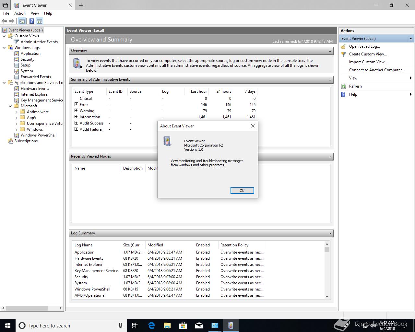The height and width of the screenshot is (332, 415).
Task: Click the Forwarded Events log icon
Action: [17, 77]
